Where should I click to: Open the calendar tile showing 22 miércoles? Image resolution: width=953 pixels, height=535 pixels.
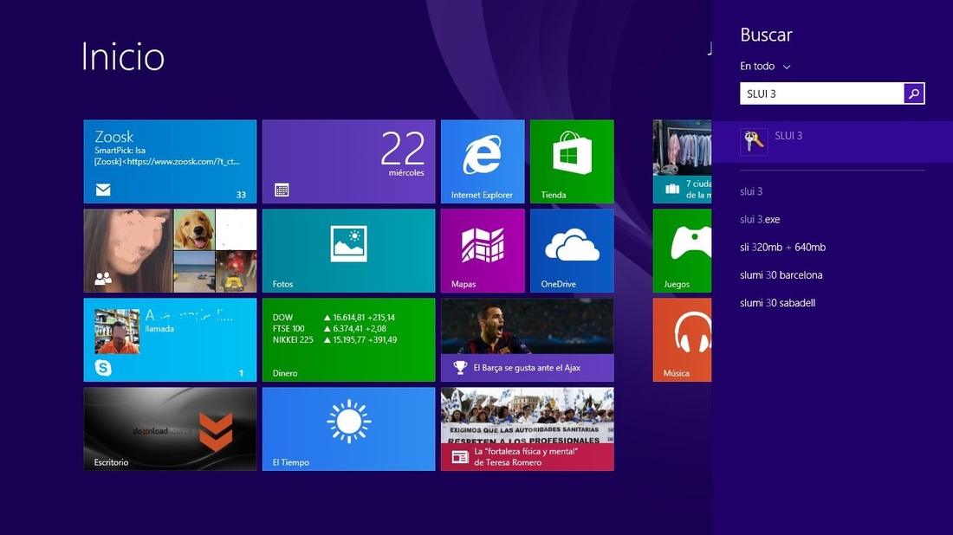point(349,162)
